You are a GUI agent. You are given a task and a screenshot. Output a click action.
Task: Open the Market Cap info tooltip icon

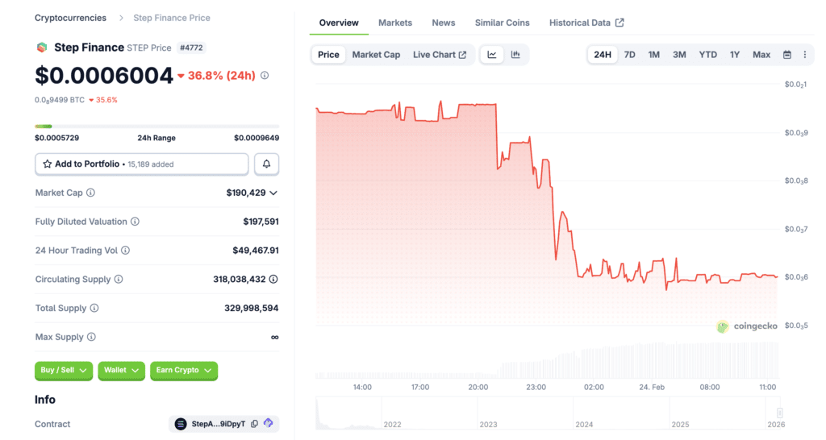coord(90,193)
